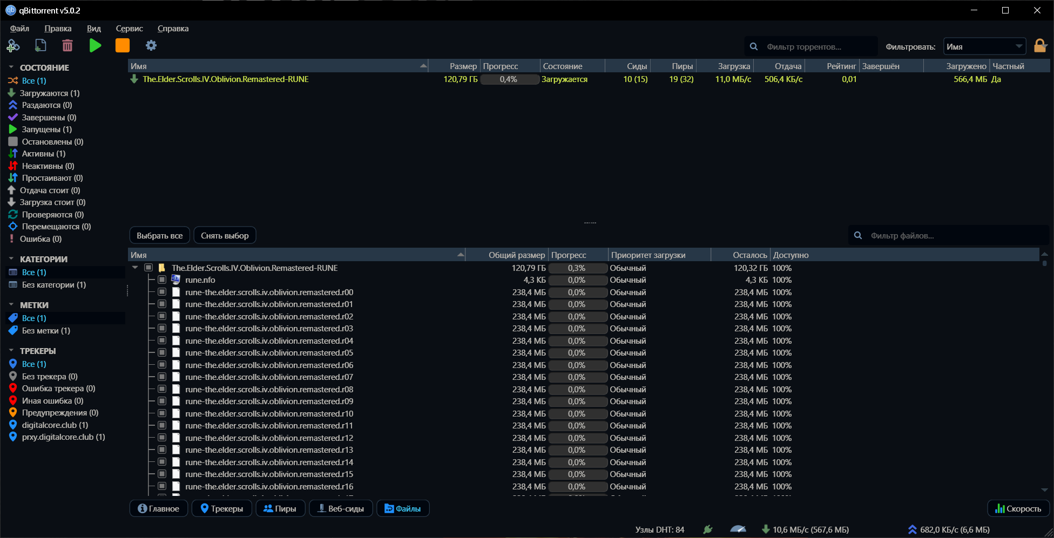Click the green downloading arrow beside the torrent name
Viewport: 1054px width, 538px height.
click(x=134, y=79)
